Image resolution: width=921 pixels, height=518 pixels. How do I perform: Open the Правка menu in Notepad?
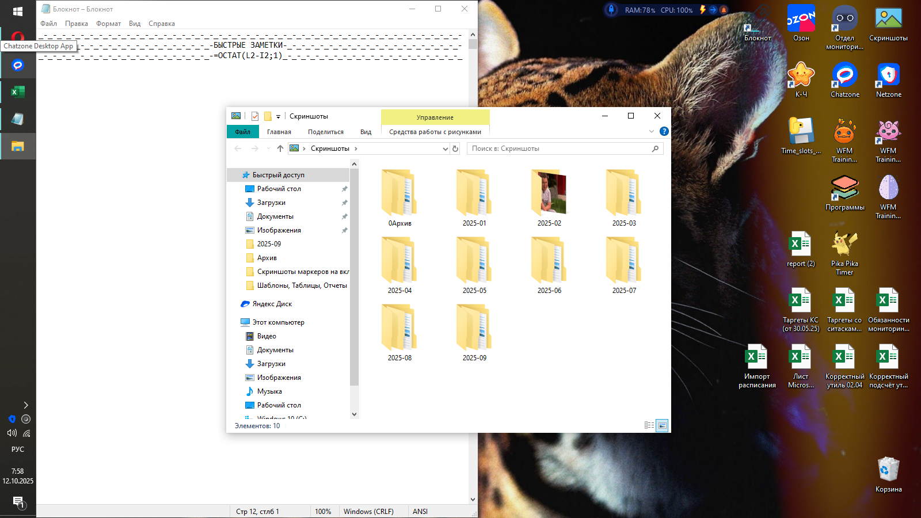coord(77,24)
